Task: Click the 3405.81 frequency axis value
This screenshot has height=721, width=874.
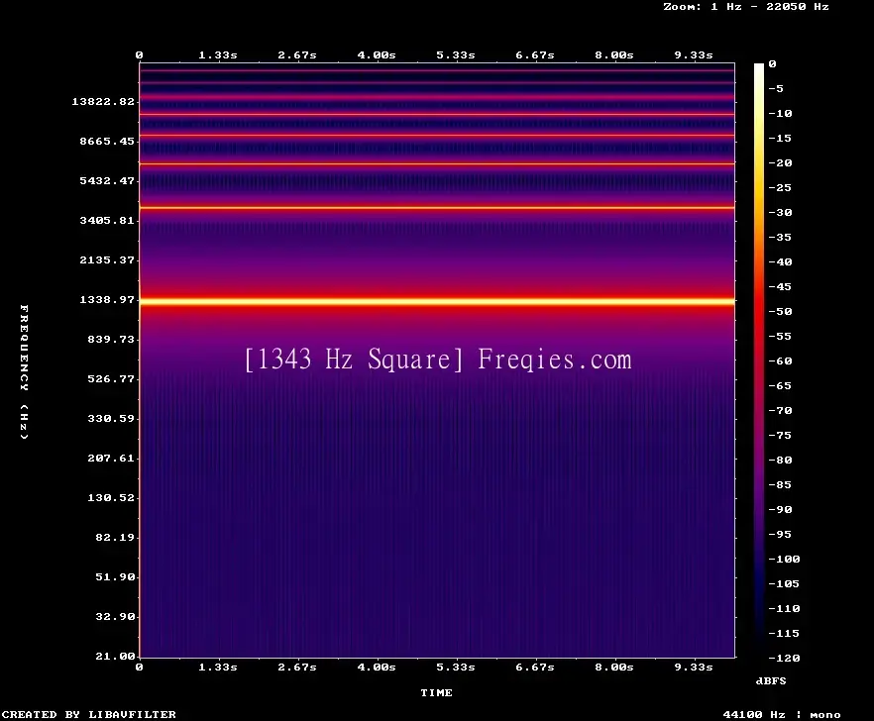Action: click(107, 220)
